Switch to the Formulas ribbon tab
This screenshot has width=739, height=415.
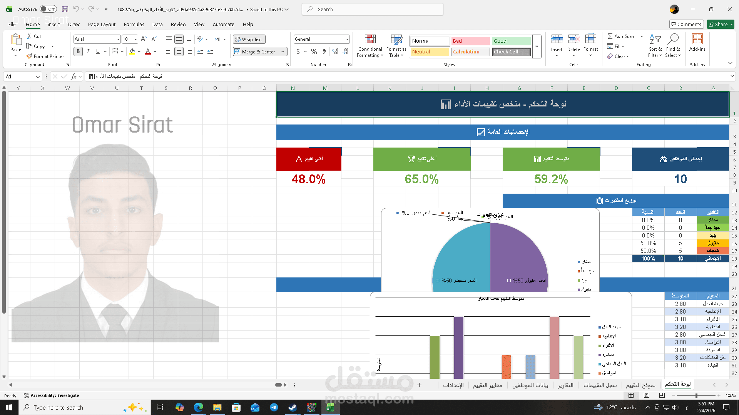[x=134, y=24]
